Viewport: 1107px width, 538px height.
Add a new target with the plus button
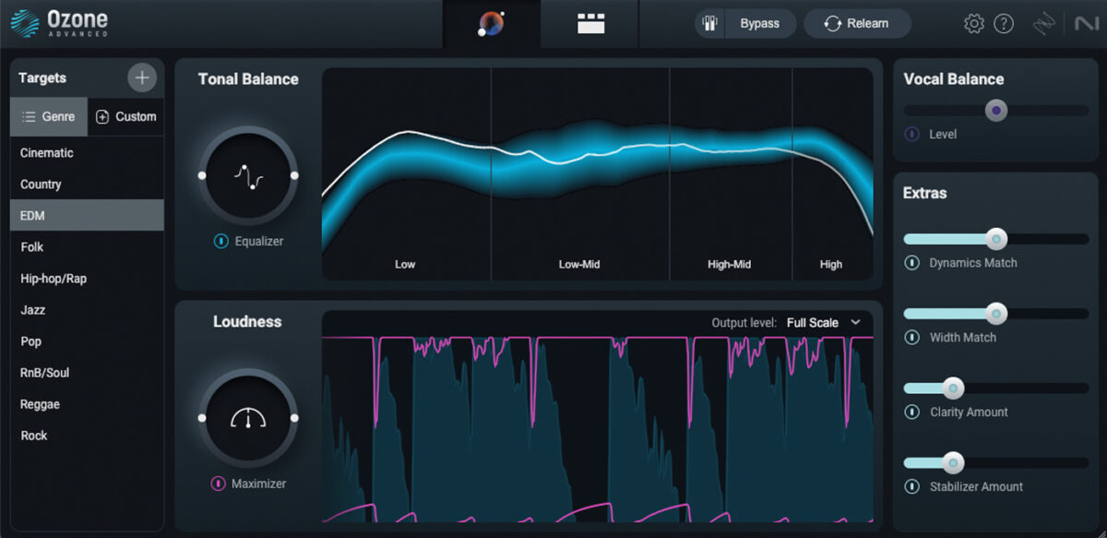point(141,78)
